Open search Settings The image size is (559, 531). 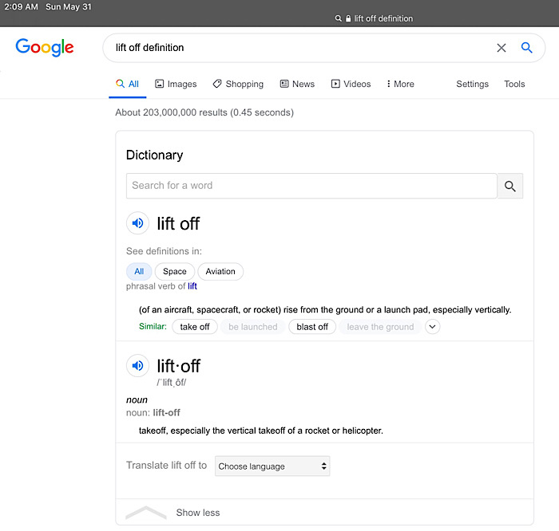pos(472,84)
